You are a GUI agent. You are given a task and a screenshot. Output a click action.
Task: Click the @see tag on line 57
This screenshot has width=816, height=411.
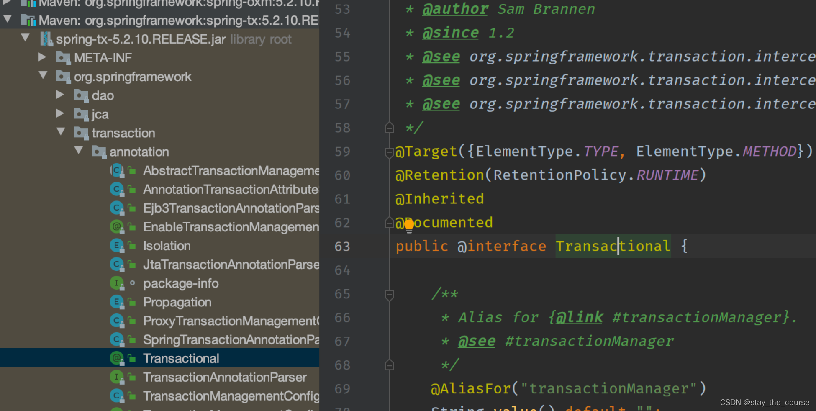point(441,104)
